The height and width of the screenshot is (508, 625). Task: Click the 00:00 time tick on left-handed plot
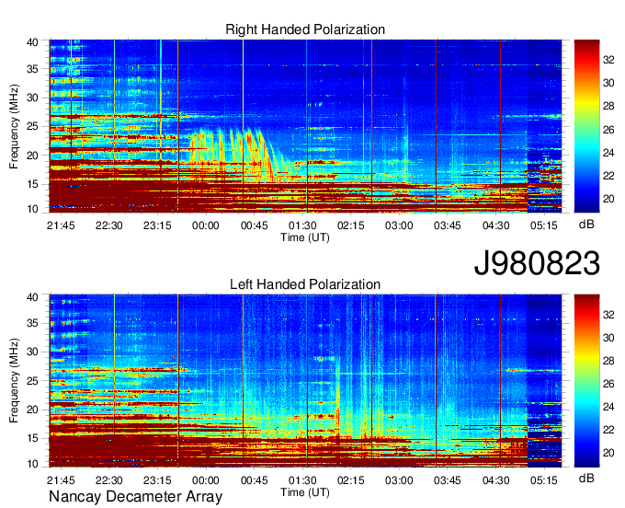(206, 480)
